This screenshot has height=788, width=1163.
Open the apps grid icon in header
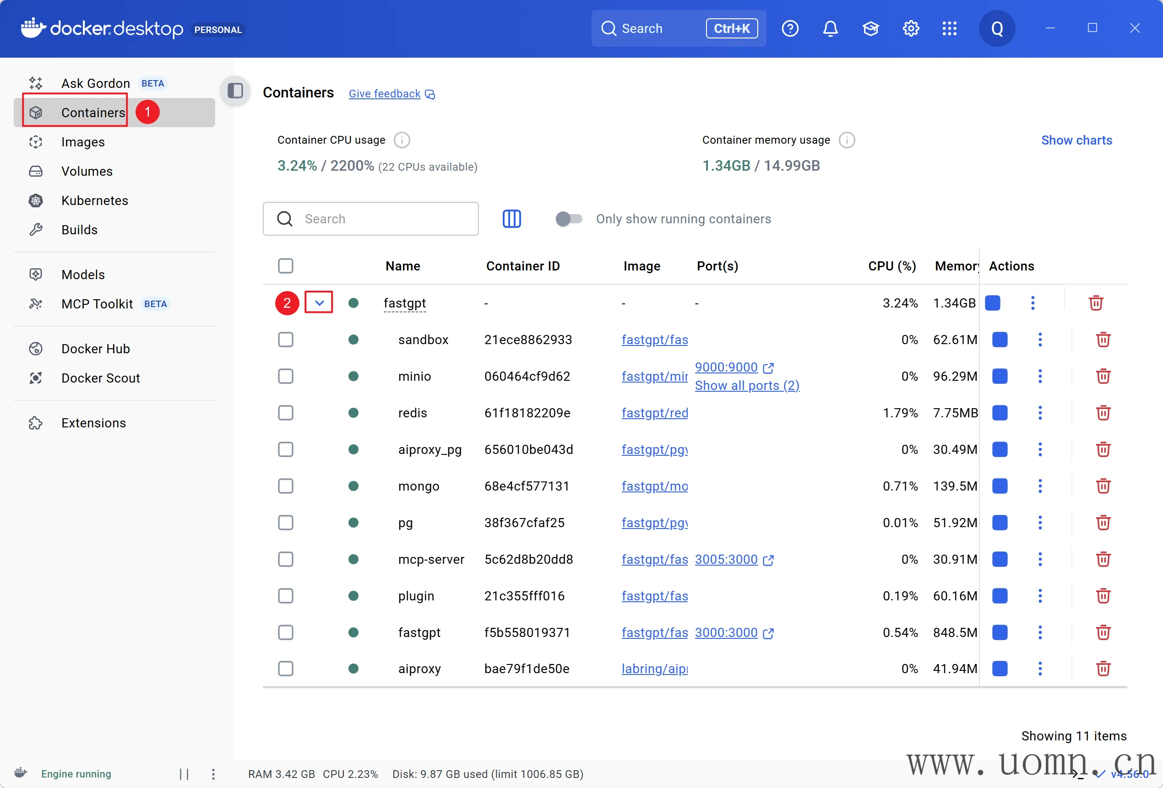(x=949, y=28)
